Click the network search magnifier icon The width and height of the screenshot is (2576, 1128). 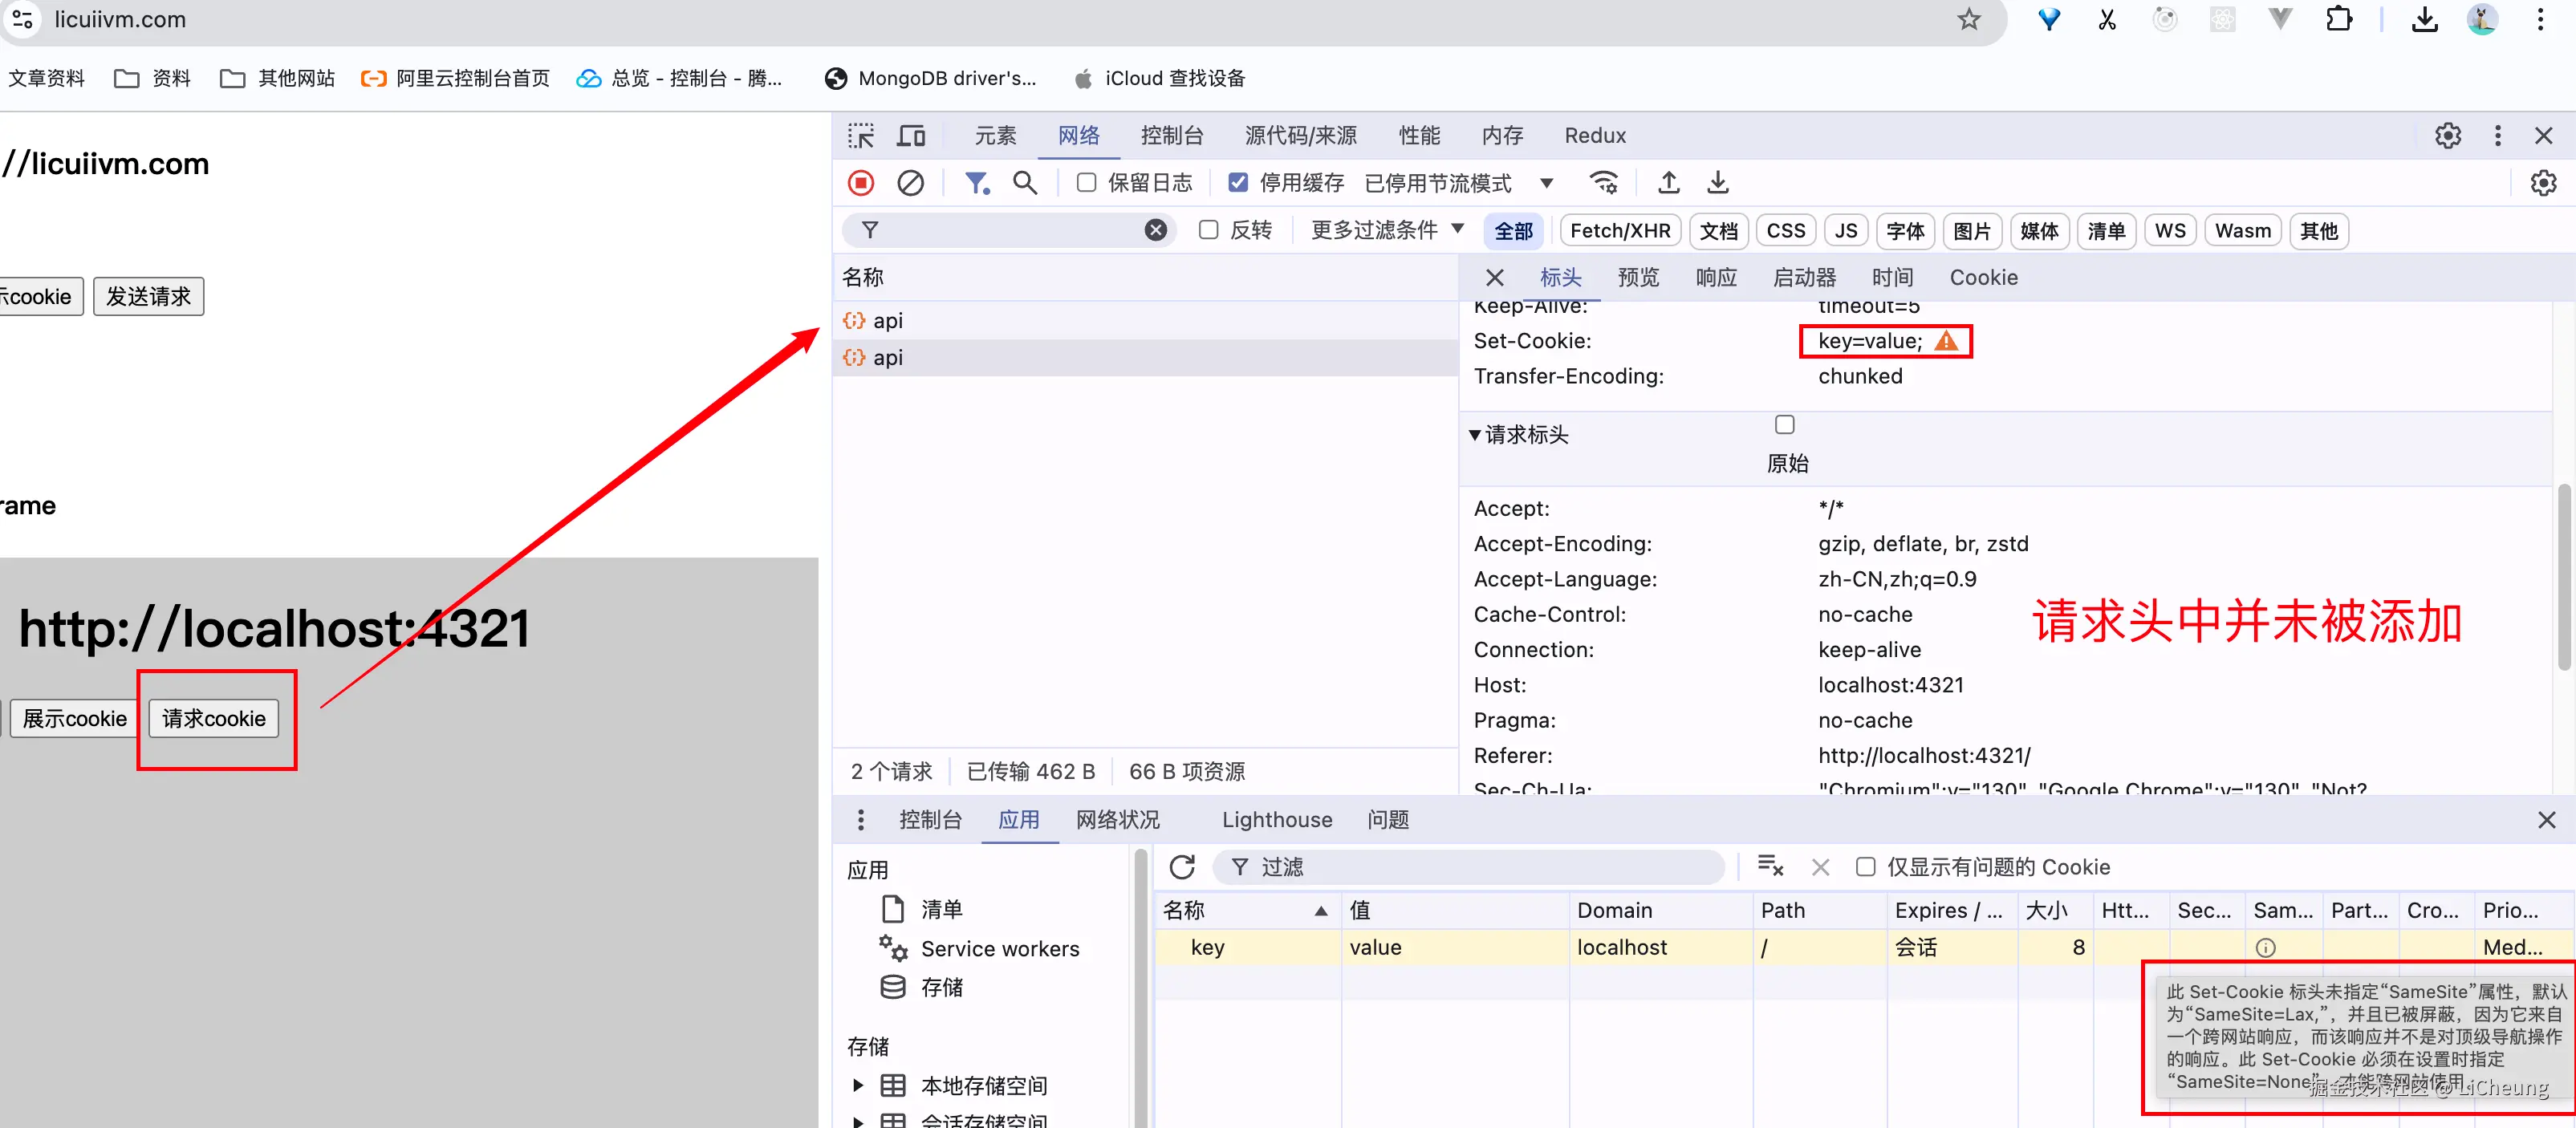1025,183
